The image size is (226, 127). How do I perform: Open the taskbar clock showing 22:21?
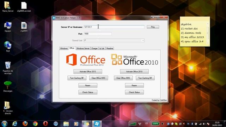(x=217, y=124)
